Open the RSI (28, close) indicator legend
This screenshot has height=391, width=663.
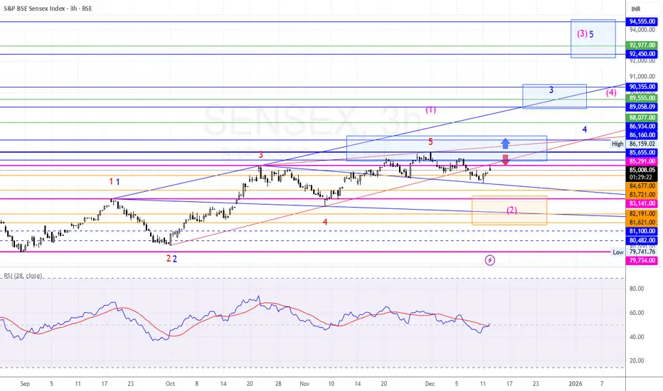coord(23,276)
